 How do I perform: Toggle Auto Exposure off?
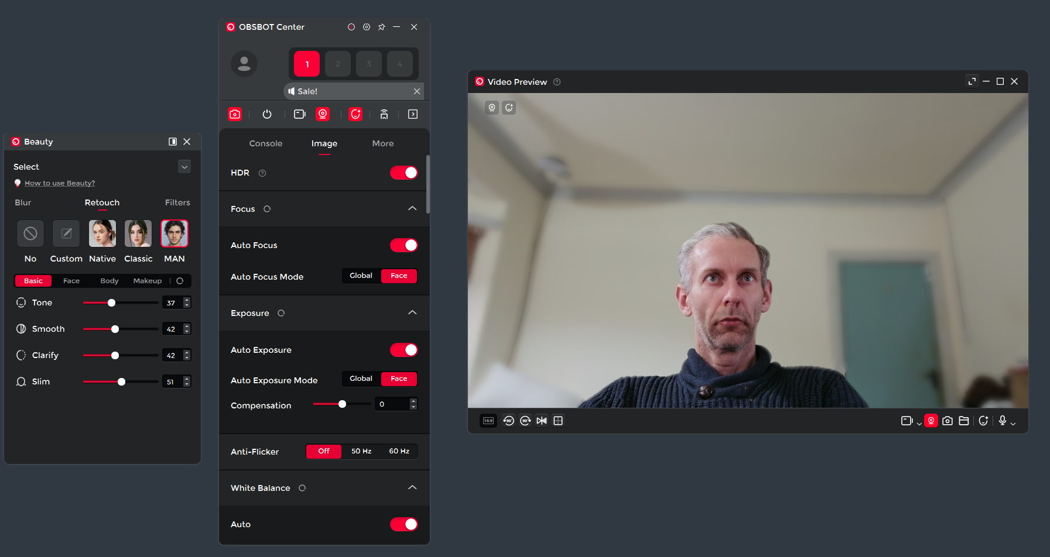(403, 350)
